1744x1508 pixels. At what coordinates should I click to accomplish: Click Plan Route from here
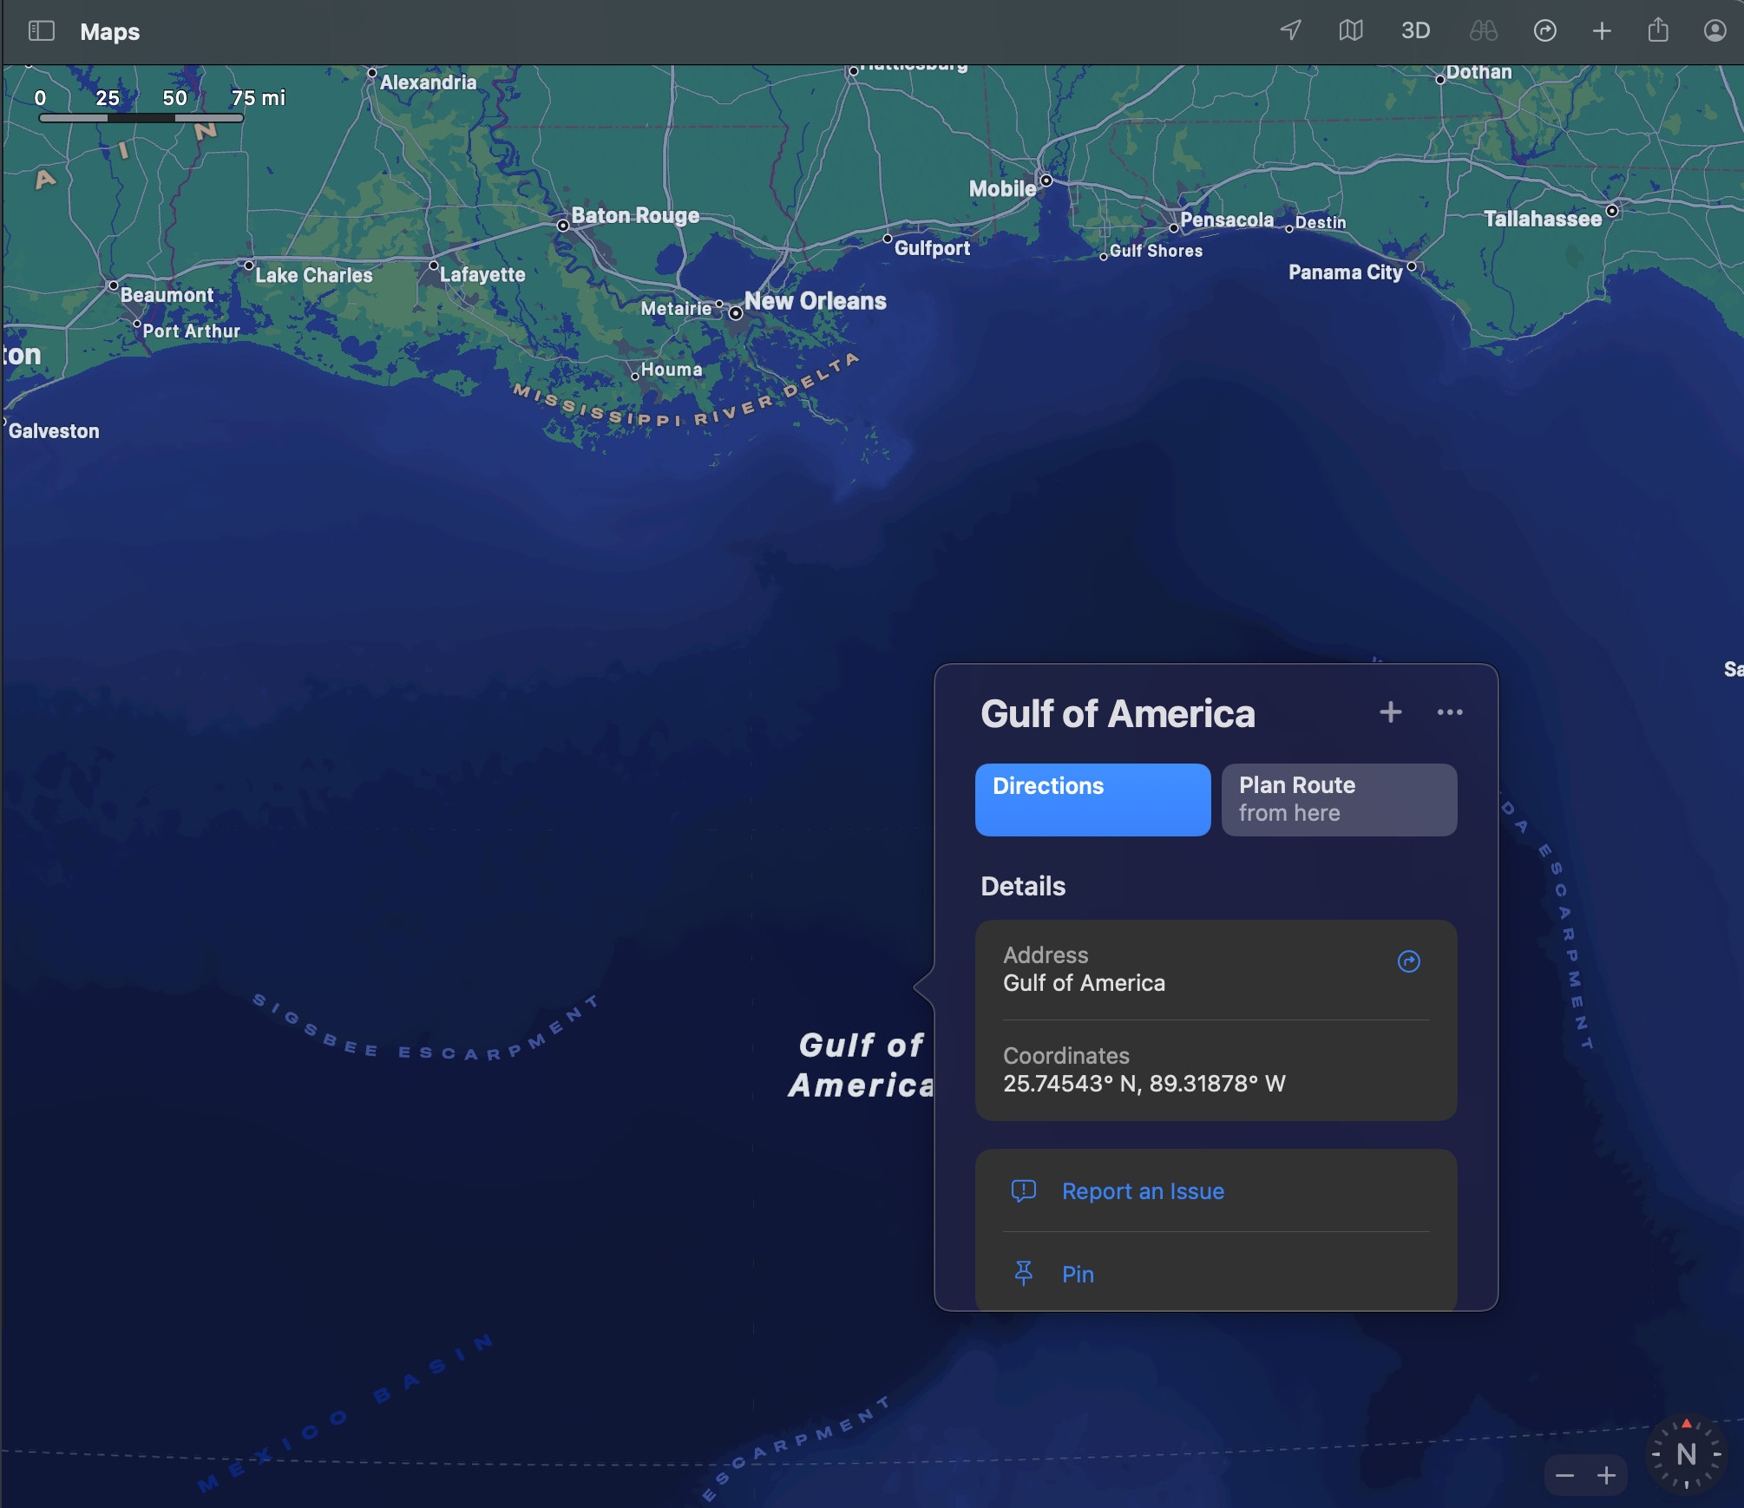tap(1339, 799)
